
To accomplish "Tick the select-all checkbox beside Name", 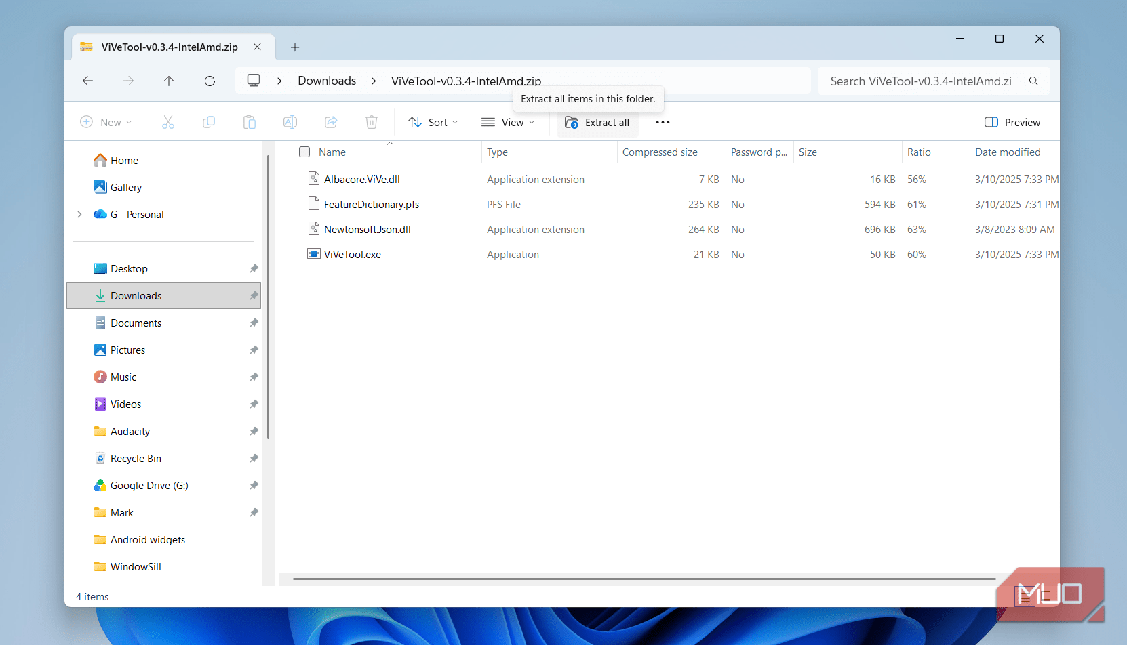I will [x=304, y=152].
